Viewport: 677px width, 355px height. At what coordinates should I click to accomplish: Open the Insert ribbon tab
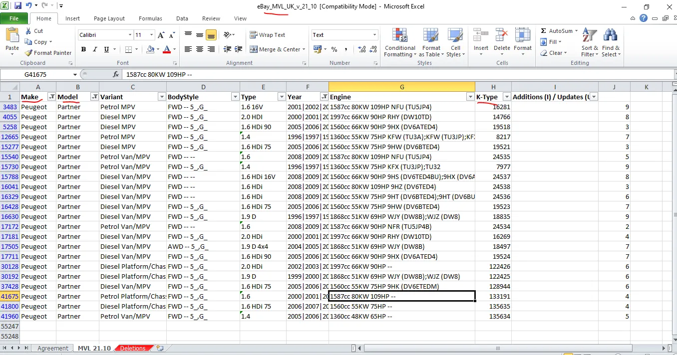[x=72, y=18]
